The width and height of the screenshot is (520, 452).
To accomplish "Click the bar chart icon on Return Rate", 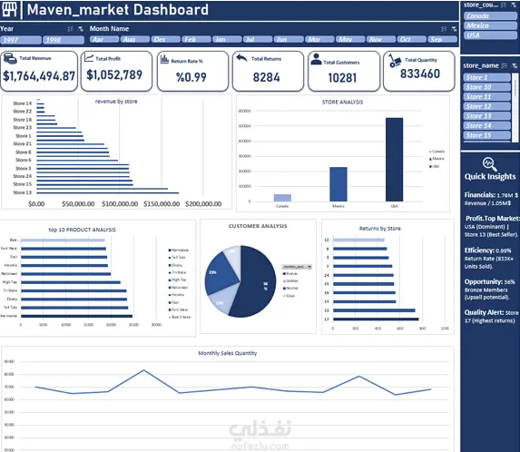I will point(164,59).
